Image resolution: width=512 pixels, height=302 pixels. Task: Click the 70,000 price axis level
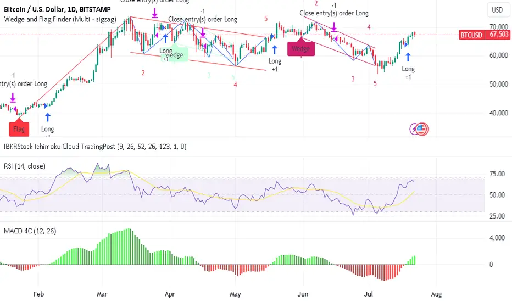pyautogui.click(x=499, y=27)
